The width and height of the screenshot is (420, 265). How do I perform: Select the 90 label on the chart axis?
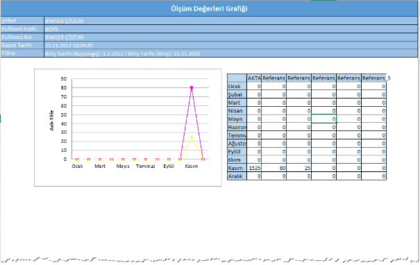pyautogui.click(x=64, y=78)
